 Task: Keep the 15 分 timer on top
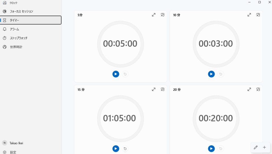(x=163, y=89)
